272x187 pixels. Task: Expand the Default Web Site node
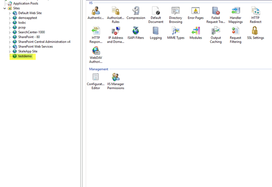(10, 13)
